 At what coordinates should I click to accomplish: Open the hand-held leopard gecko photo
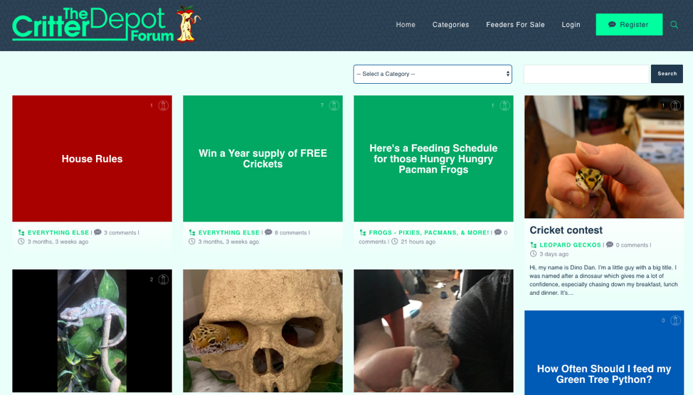click(x=604, y=157)
